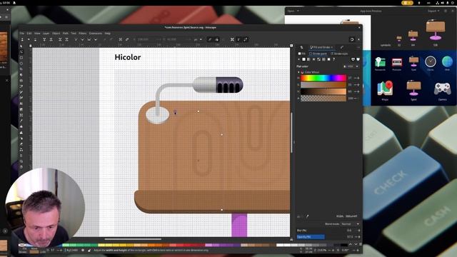Select the Connector tool
The height and width of the screenshot is (257, 457).
point(21,149)
